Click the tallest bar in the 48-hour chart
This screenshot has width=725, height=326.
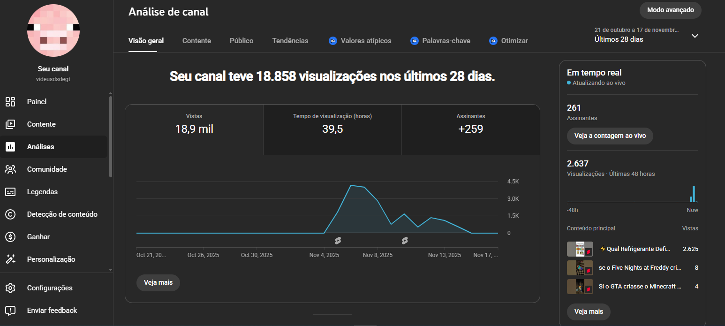click(694, 194)
